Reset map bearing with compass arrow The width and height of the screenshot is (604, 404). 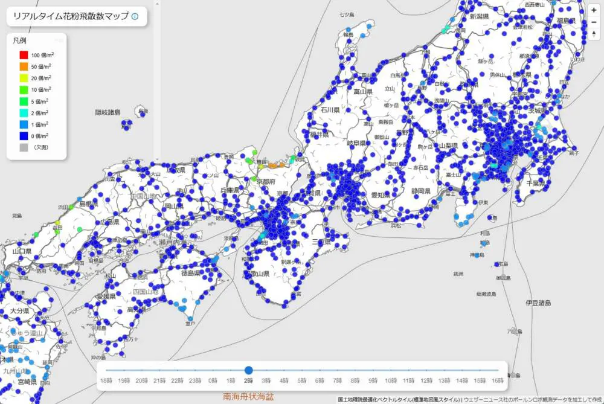point(594,34)
